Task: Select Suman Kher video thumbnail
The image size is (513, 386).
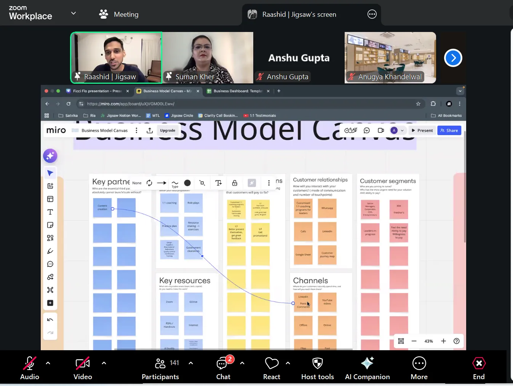Action: pyautogui.click(x=208, y=57)
